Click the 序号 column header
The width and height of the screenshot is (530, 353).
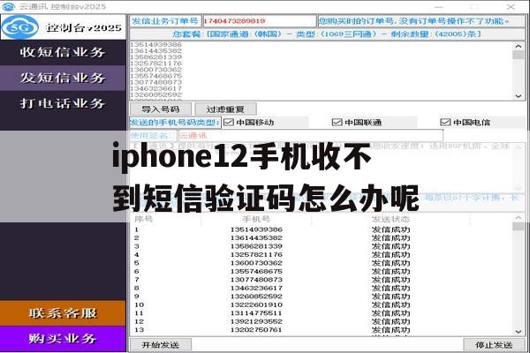click(x=144, y=219)
